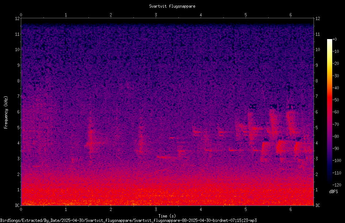Click the 1 second mark on bottom axis

[66, 209]
